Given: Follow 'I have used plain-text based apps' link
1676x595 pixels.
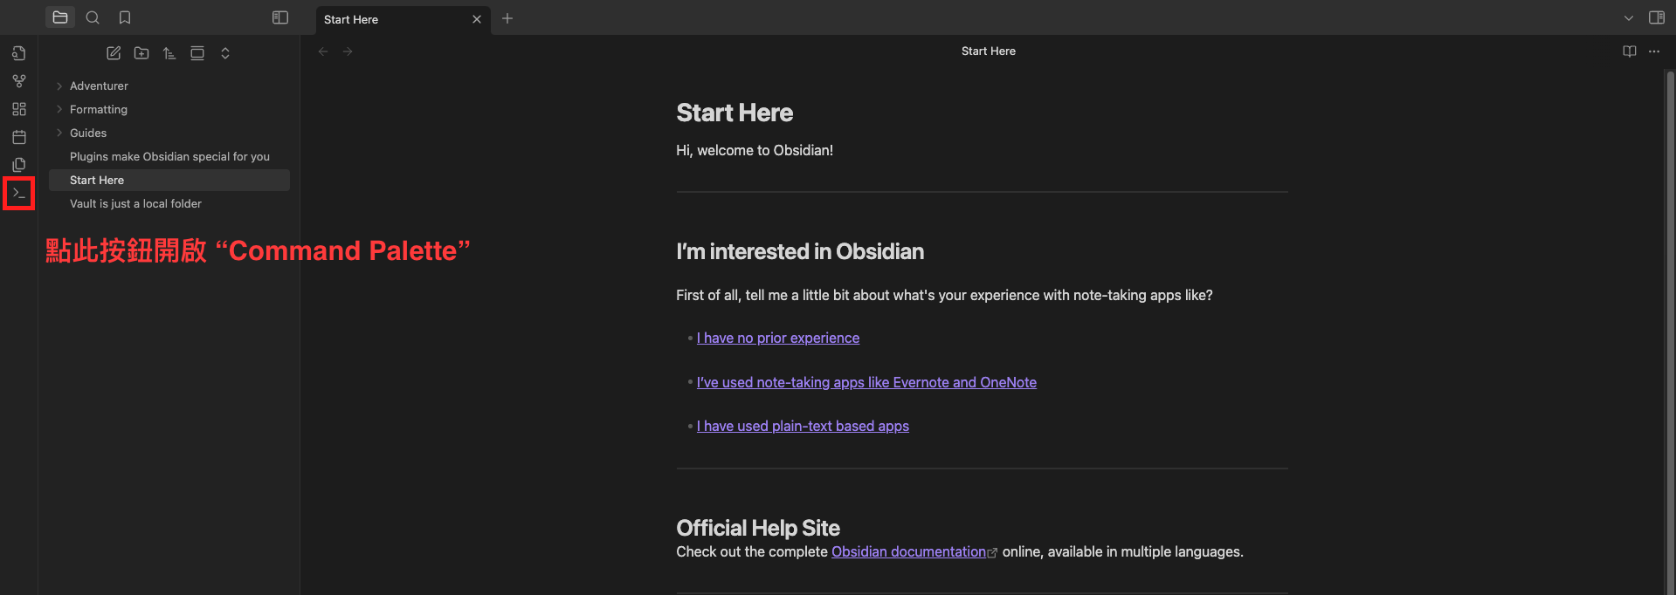Looking at the screenshot, I should (x=803, y=426).
